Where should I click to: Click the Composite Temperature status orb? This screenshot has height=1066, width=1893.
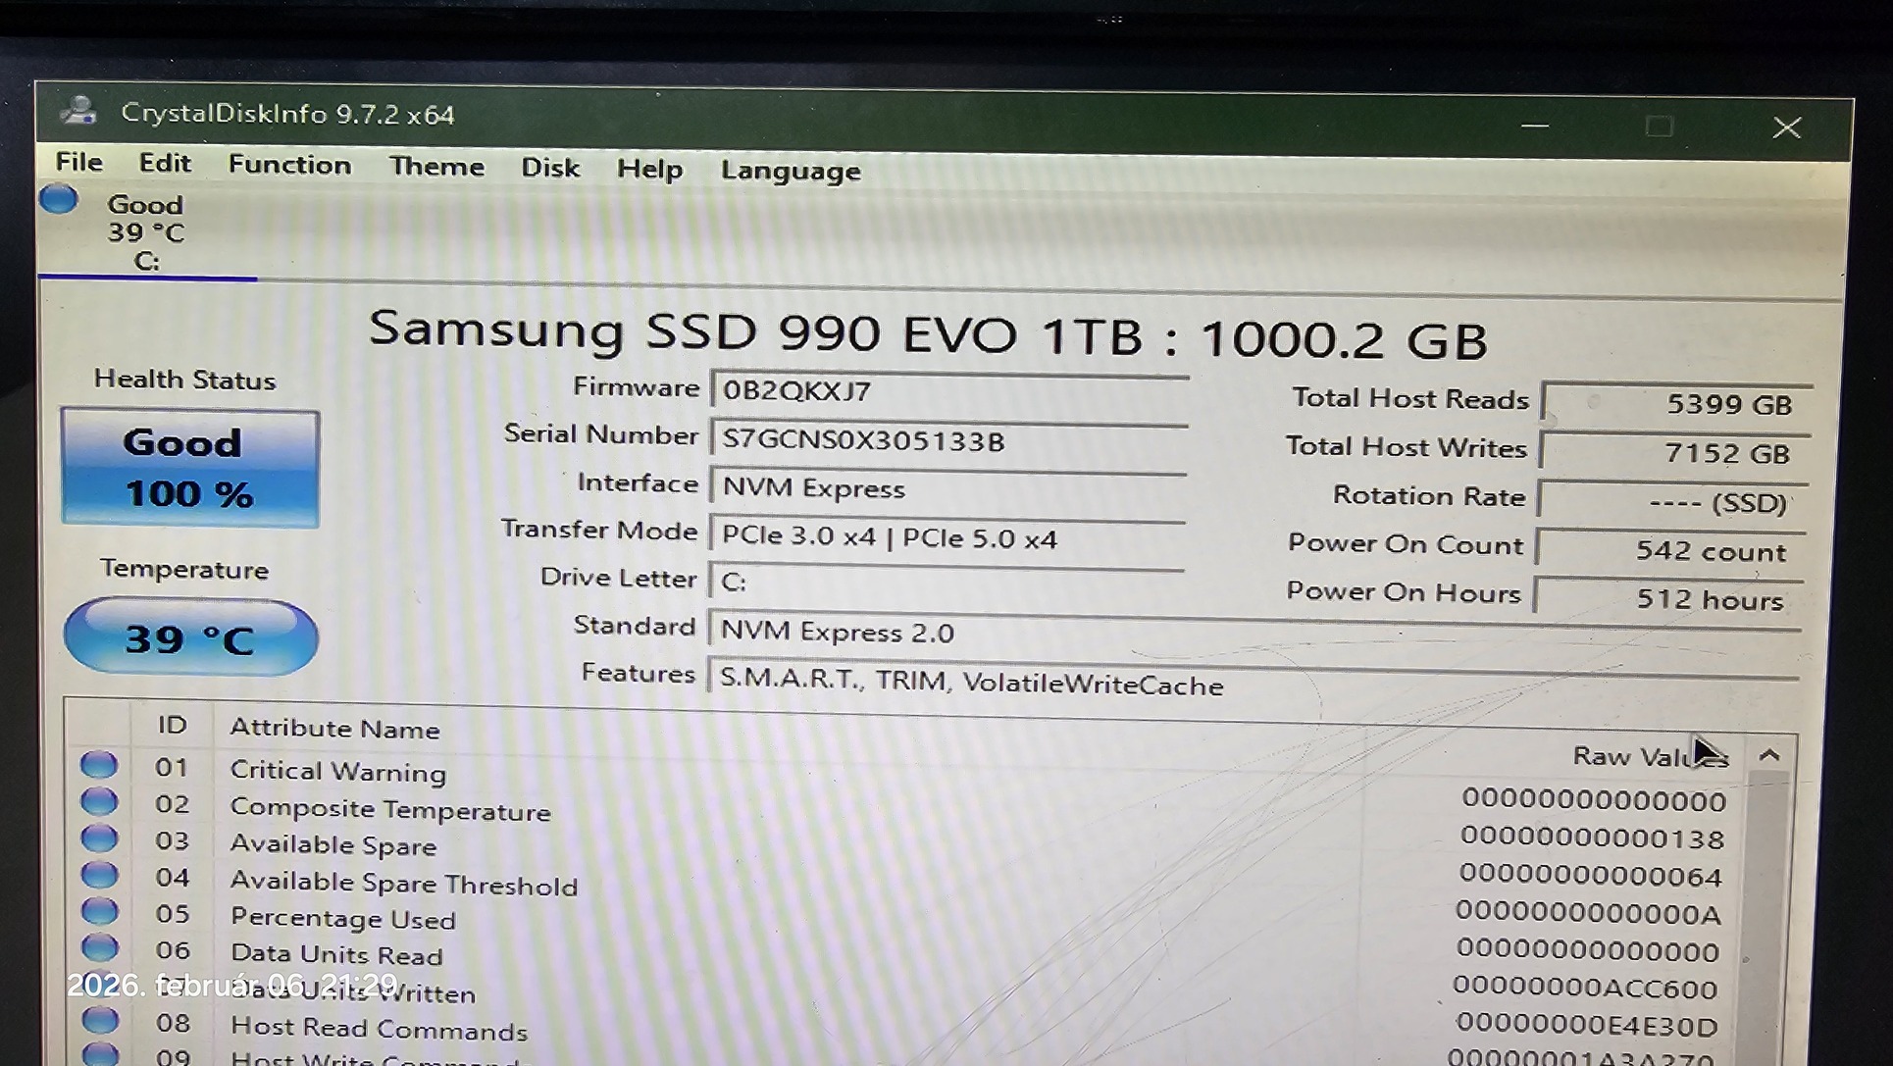point(99,801)
